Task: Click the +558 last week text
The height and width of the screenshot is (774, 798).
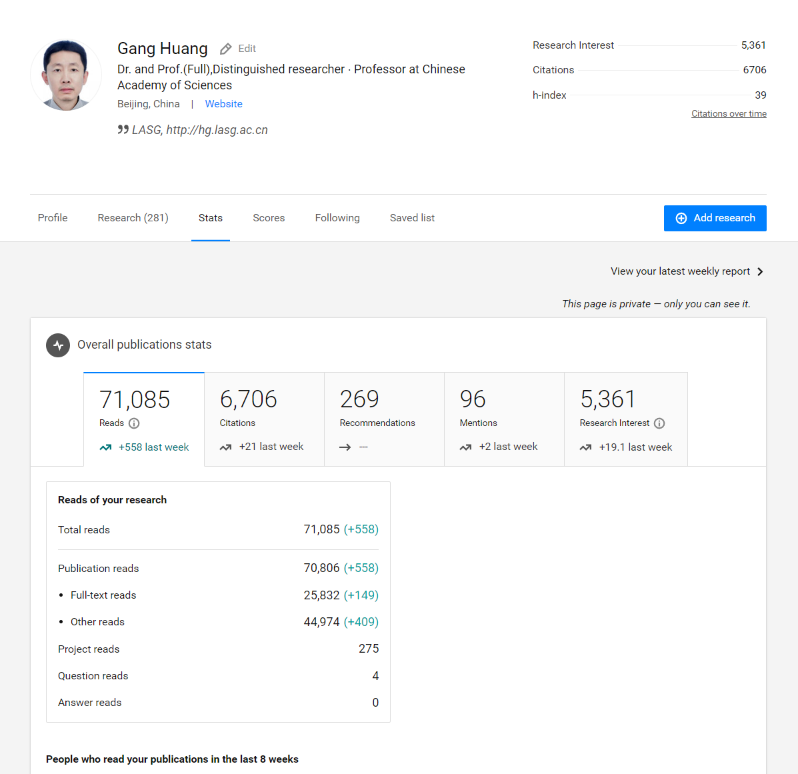Action: [153, 447]
